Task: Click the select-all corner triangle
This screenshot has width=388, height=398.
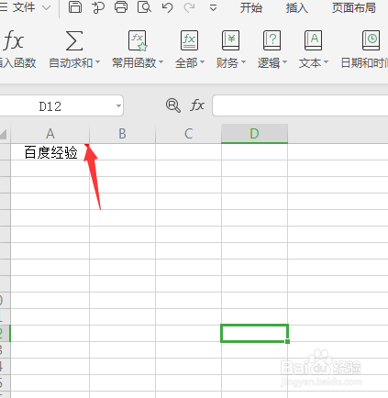Action: tap(4, 134)
